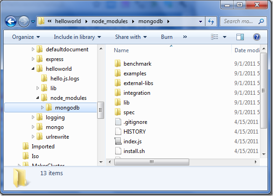Select the defaultdocument tree item label
Image resolution: width=273 pixels, height=196 pixels.
coord(67,49)
